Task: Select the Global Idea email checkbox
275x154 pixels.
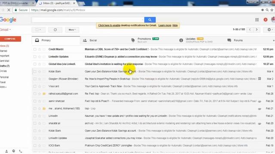Action: point(35,64)
